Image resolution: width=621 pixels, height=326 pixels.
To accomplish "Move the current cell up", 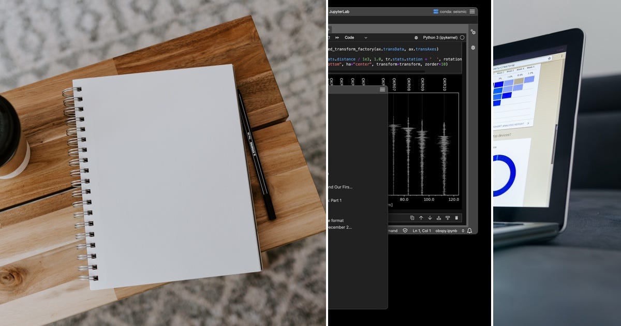I will pyautogui.click(x=421, y=218).
